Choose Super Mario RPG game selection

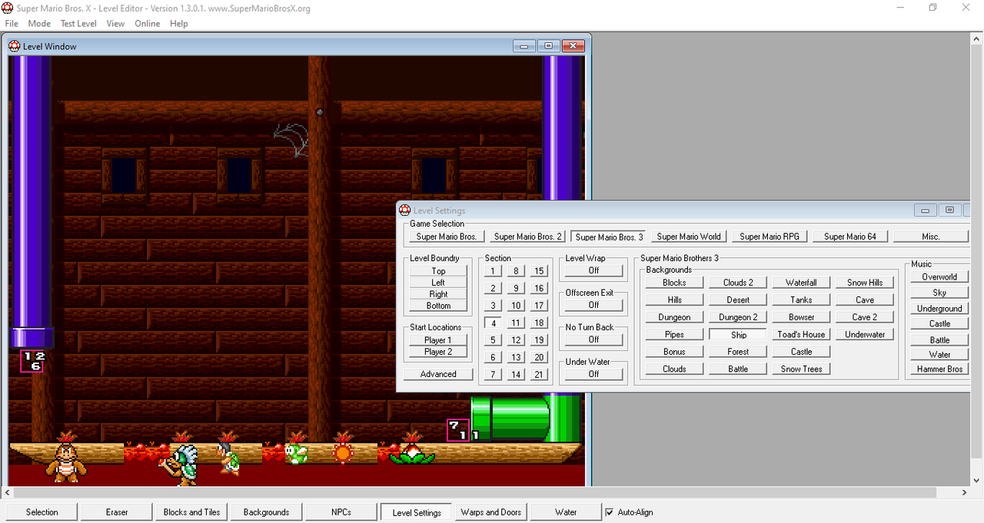pos(770,237)
